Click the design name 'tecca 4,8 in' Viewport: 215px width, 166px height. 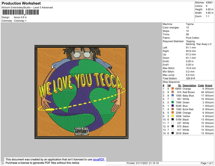point(20,18)
